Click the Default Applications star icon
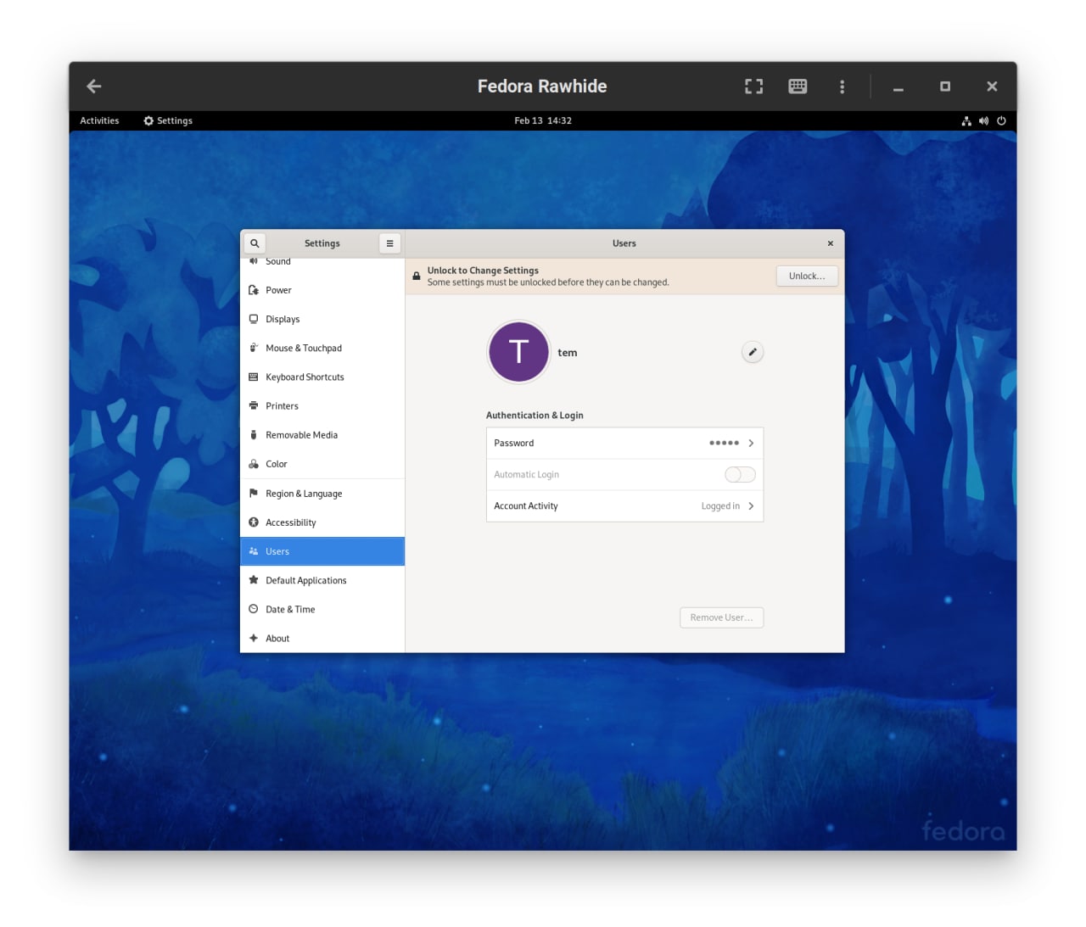The image size is (1086, 927). [x=254, y=580]
